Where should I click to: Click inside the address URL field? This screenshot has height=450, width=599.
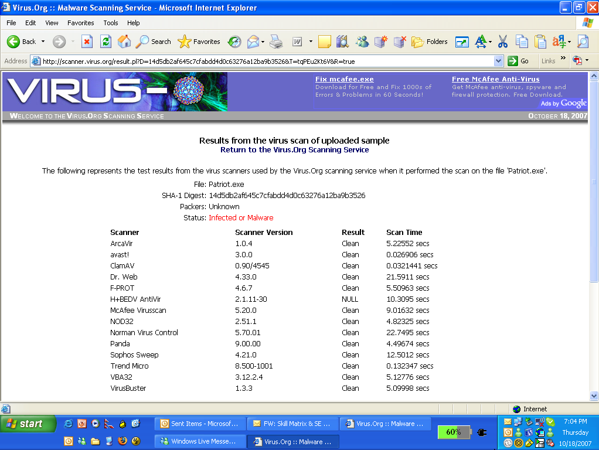[x=264, y=61]
